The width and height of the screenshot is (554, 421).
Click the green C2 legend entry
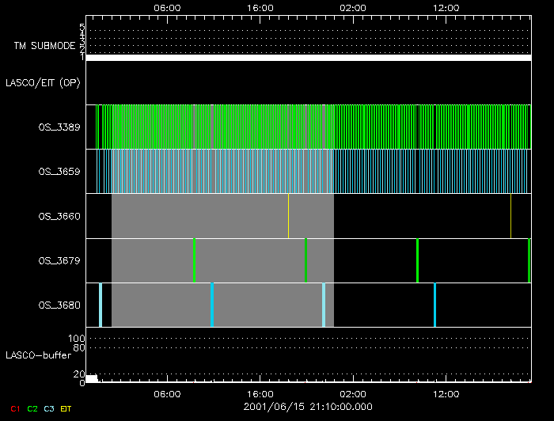click(32, 408)
